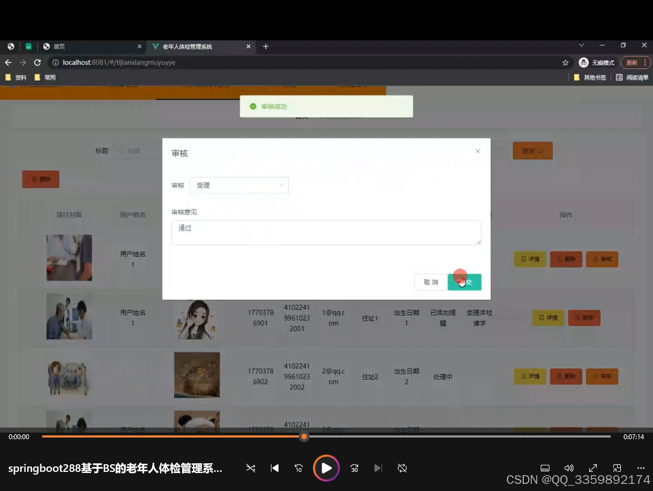Open the 受理 audit status dropdown
This screenshot has width=653, height=491.
click(x=239, y=185)
